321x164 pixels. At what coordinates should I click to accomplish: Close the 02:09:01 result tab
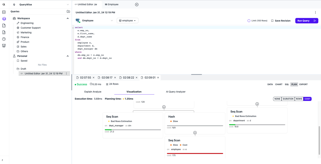(158, 78)
